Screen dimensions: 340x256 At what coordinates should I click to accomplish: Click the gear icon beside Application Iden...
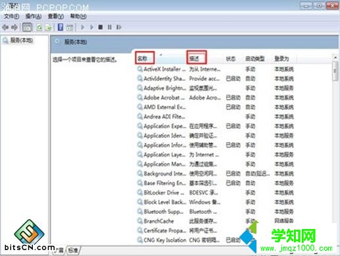[140, 136]
